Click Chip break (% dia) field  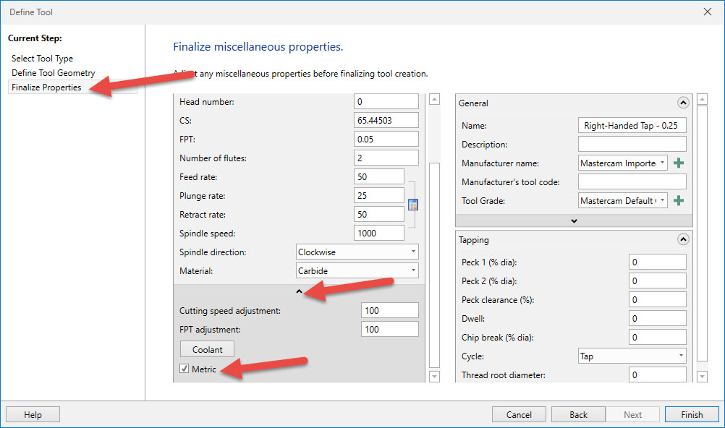(657, 337)
